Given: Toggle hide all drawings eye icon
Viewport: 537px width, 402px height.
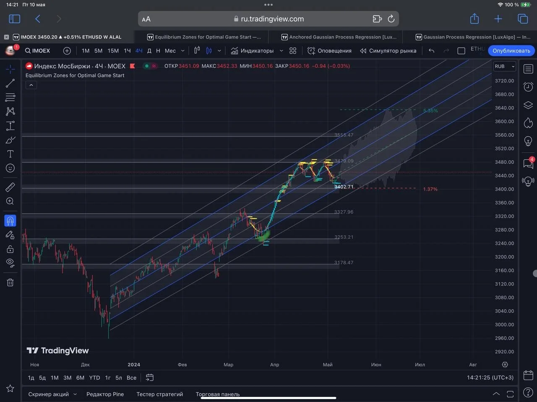Looking at the screenshot, I should coord(10,263).
